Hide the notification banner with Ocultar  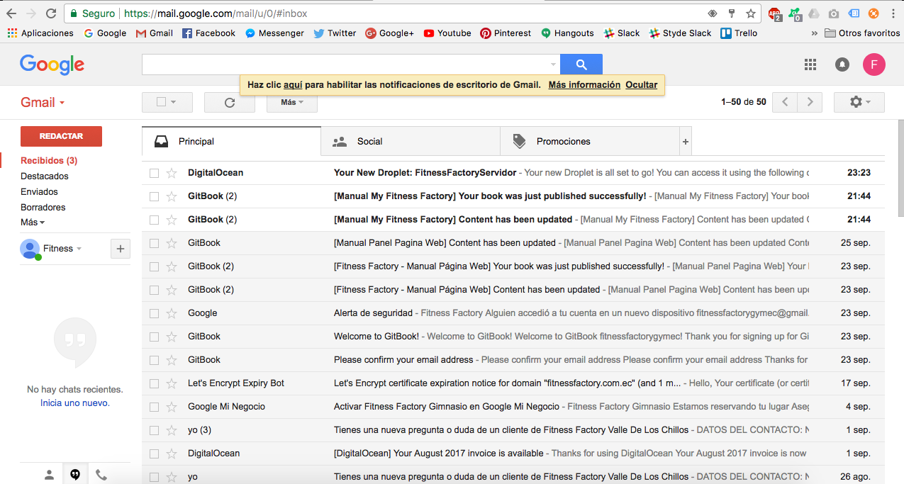pyautogui.click(x=641, y=85)
